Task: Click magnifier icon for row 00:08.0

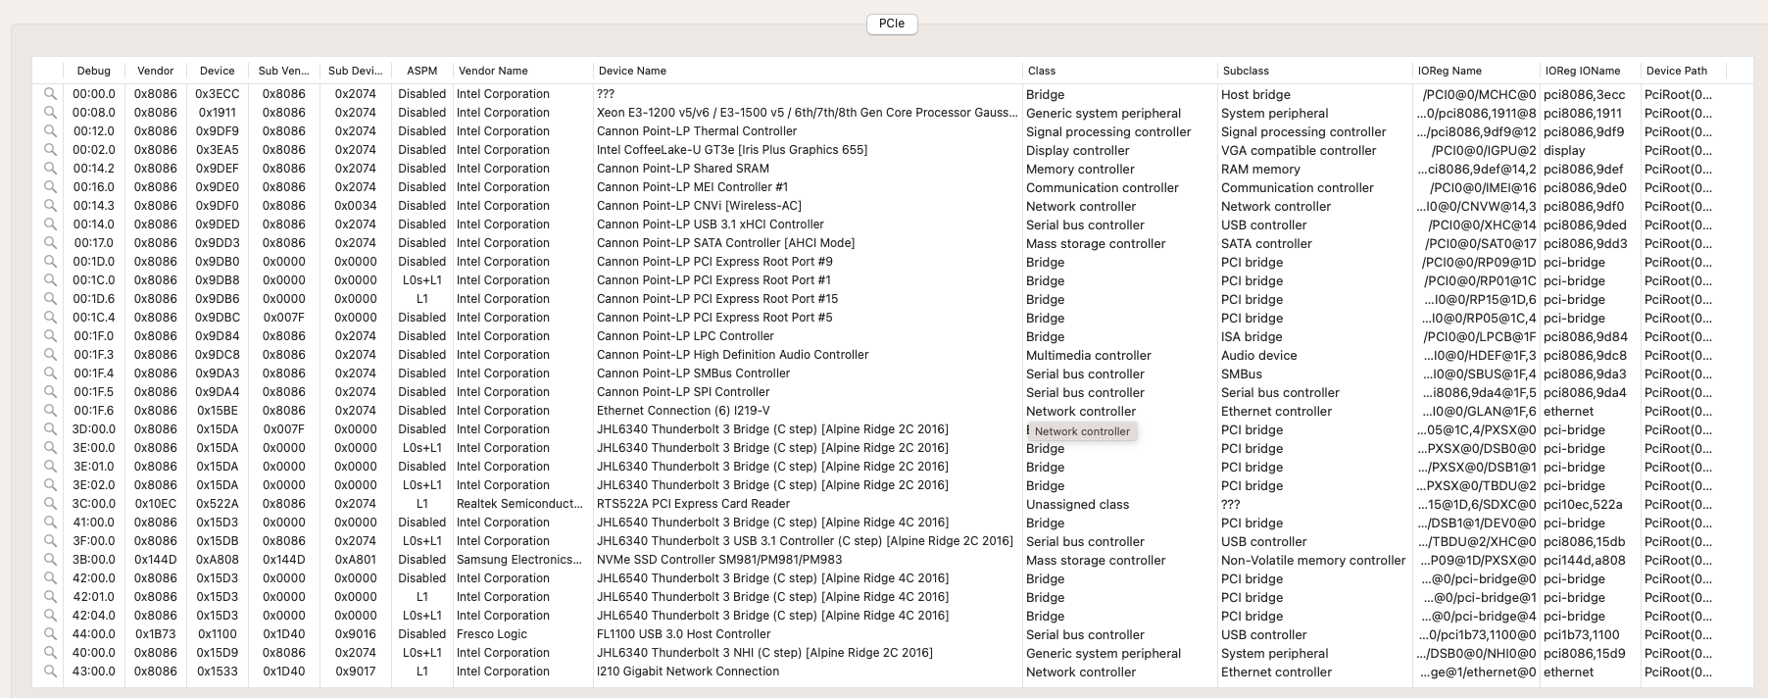Action: click(x=50, y=113)
